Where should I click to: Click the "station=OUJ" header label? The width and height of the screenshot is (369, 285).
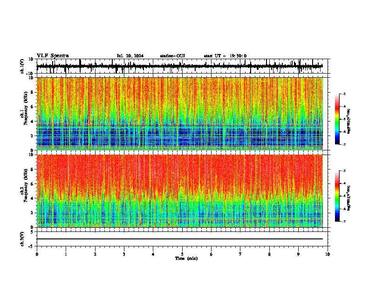(172, 56)
